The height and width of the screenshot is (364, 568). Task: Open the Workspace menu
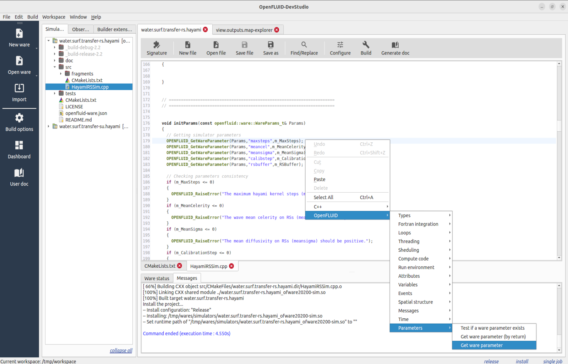[54, 17]
